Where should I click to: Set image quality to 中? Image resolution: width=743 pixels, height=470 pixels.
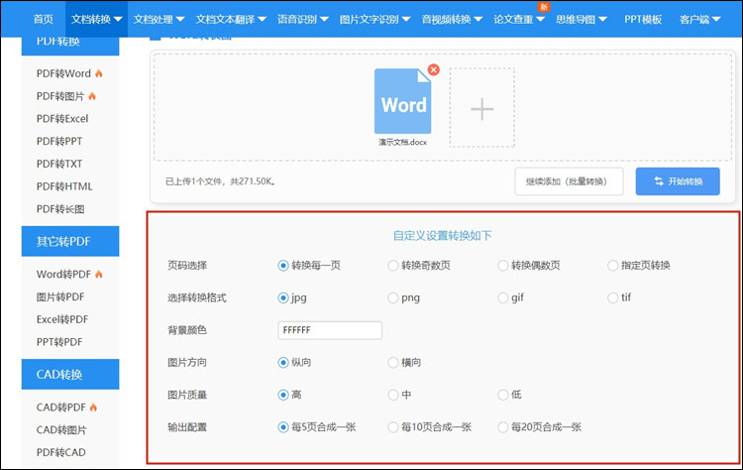coord(393,395)
